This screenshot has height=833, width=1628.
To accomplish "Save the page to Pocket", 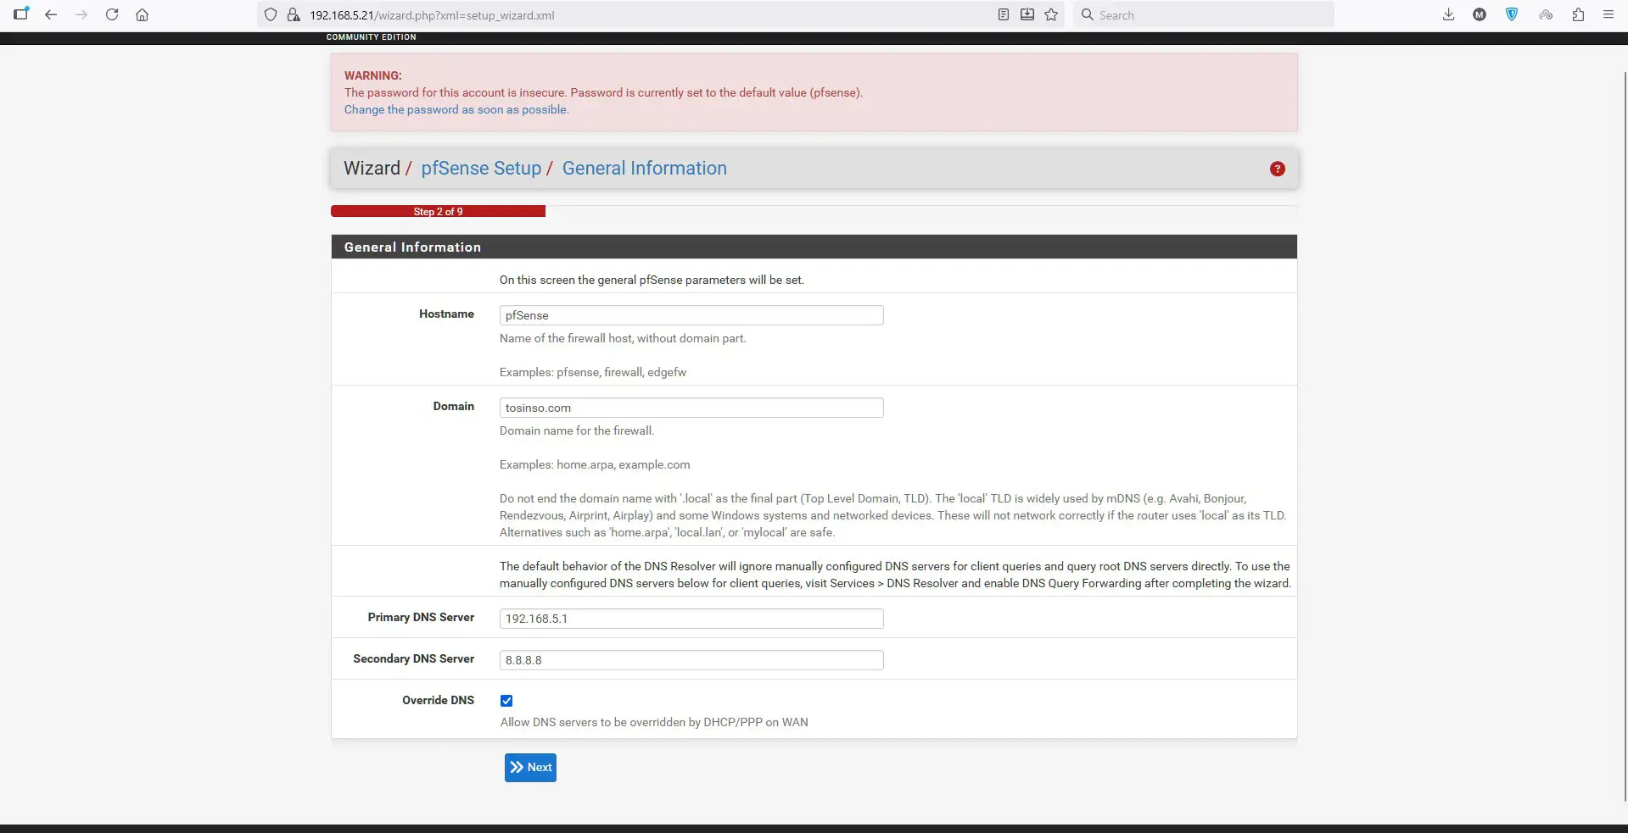I will 1027,14.
